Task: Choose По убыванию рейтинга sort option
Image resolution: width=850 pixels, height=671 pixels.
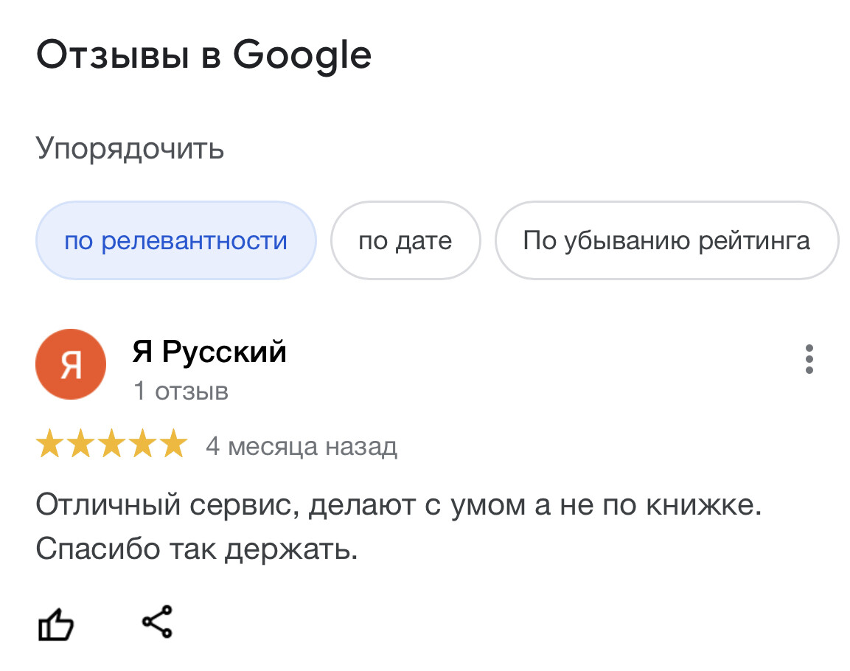Action: pos(666,240)
